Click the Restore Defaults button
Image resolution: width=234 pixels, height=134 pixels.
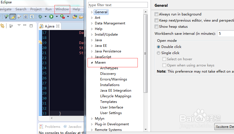[224, 126]
